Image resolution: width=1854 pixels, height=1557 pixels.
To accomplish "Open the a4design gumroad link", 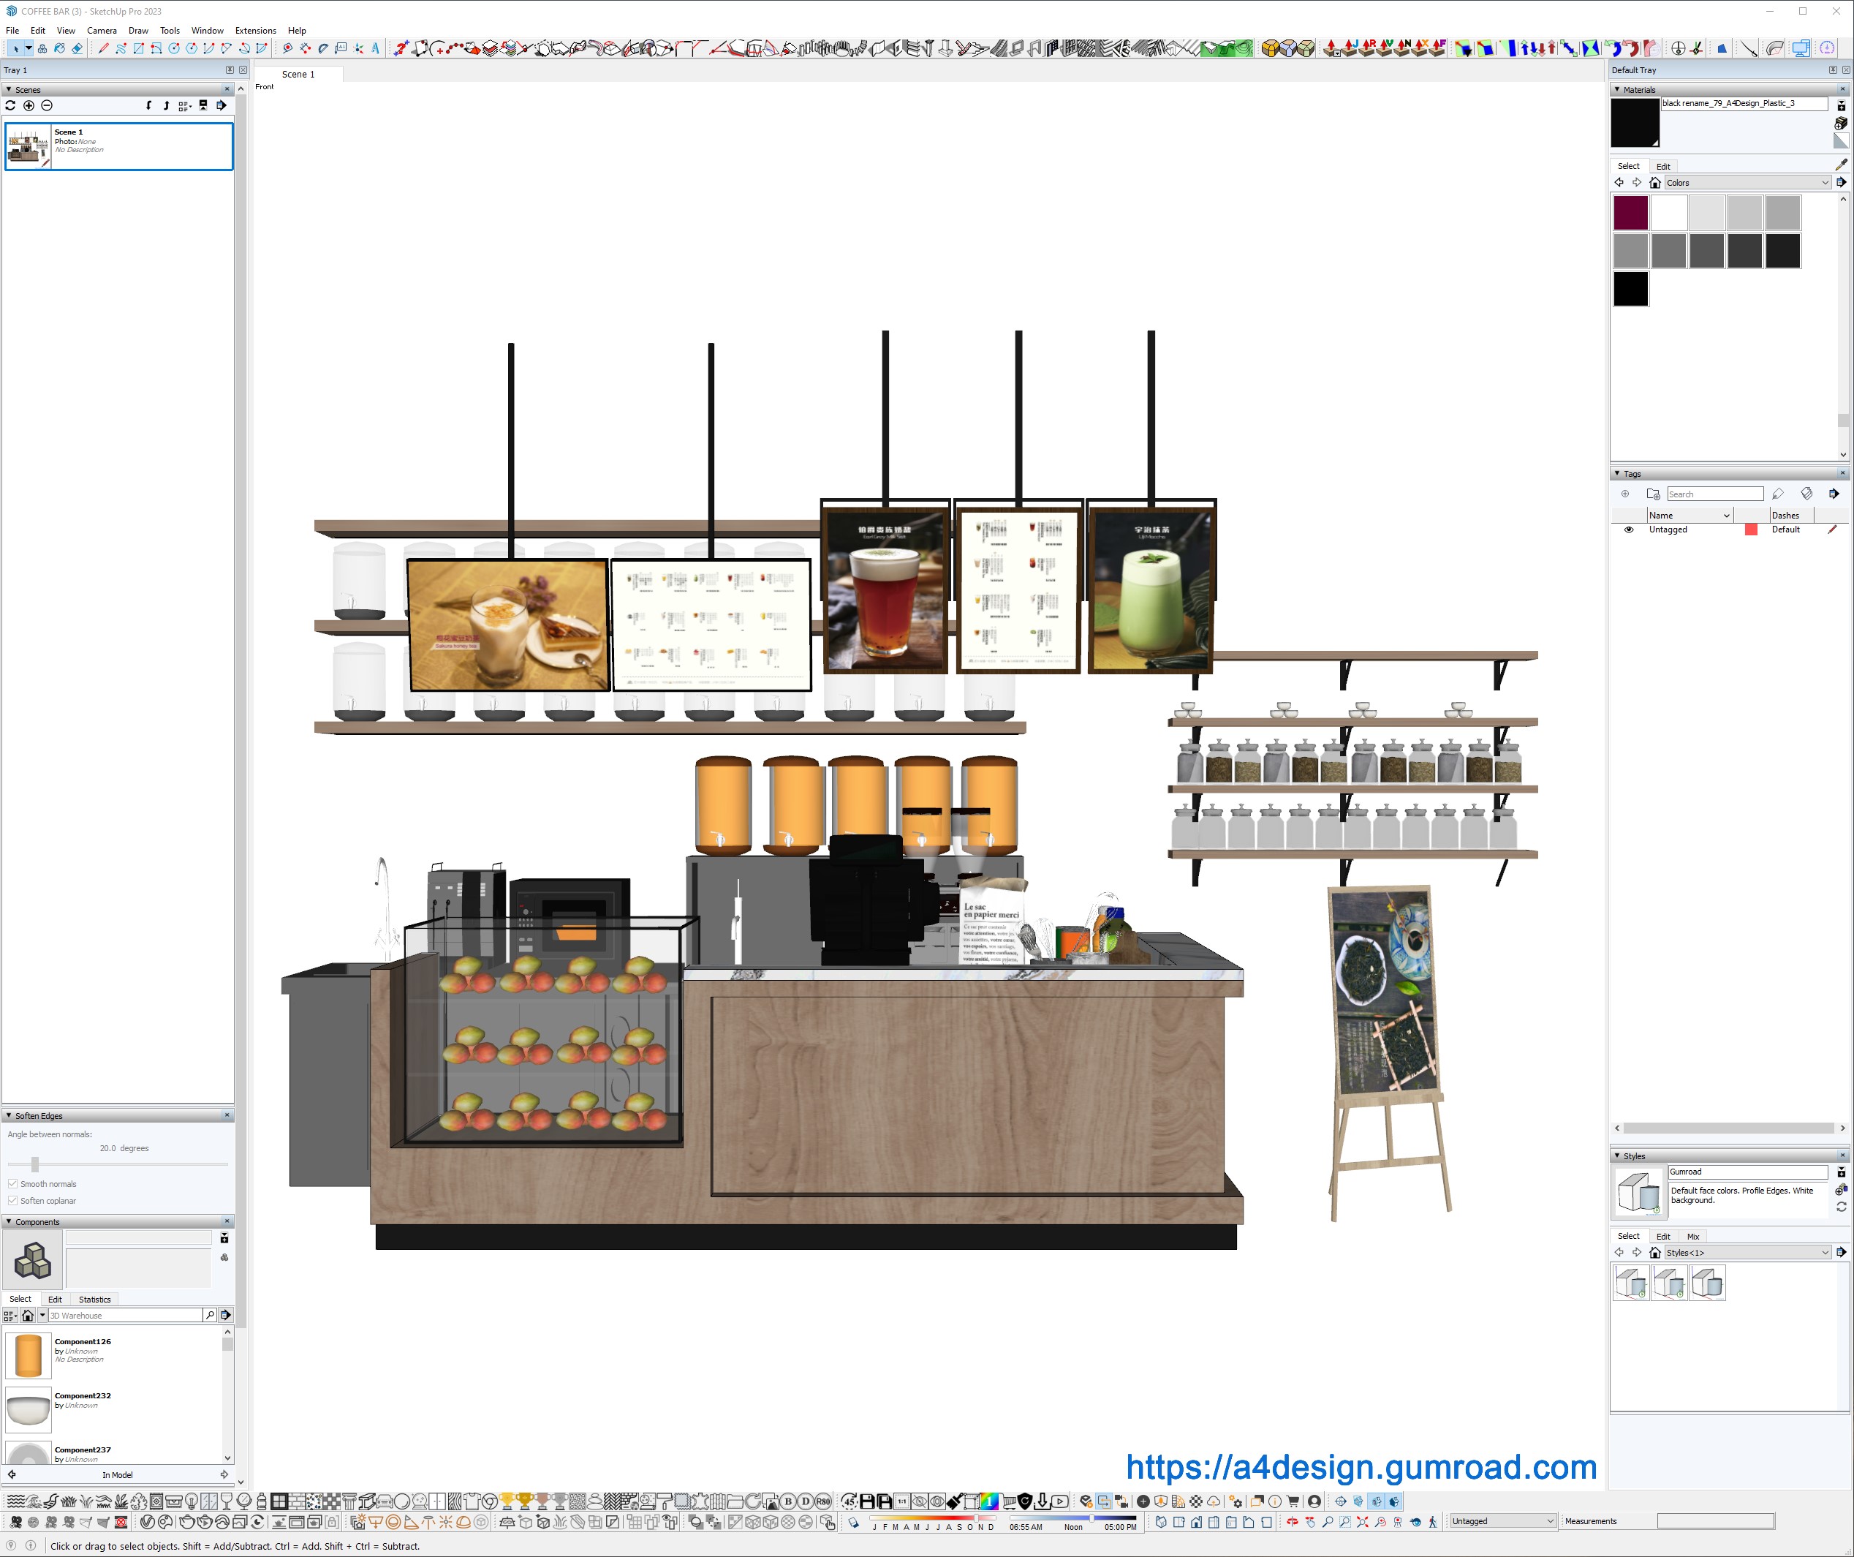I will 1361,1467.
